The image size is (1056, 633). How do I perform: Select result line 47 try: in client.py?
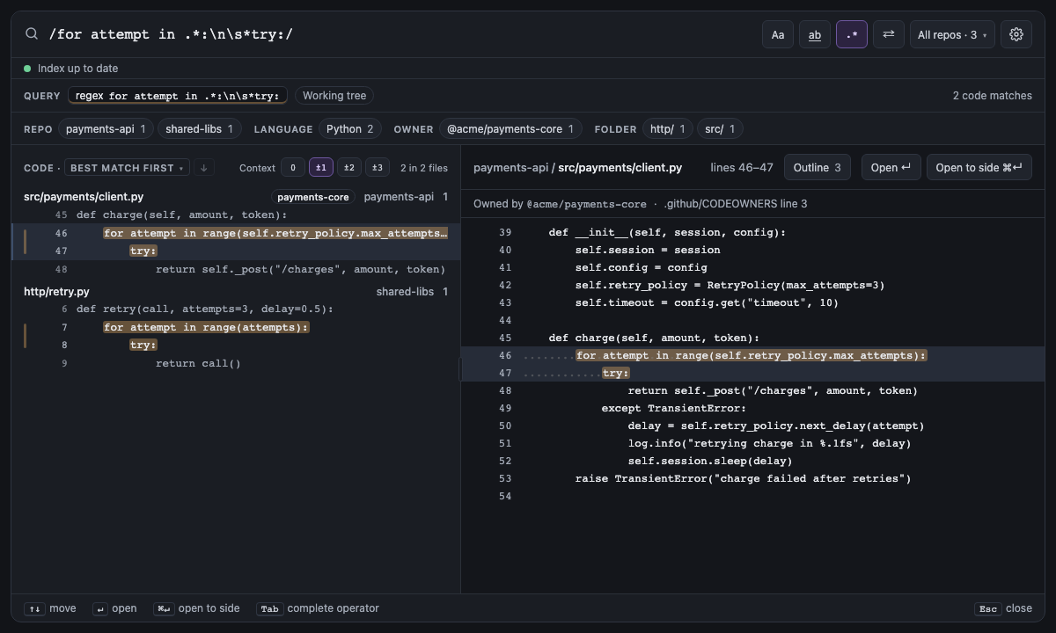(x=236, y=251)
